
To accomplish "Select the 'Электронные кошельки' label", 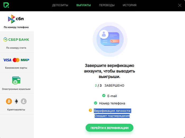I will (16, 89).
